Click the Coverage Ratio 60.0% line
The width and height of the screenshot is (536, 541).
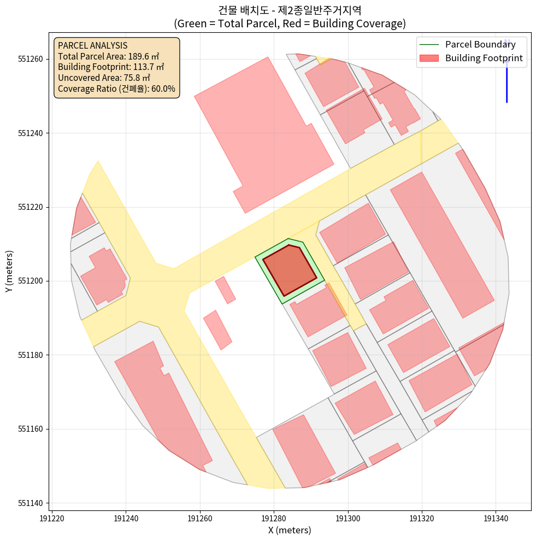coord(116,89)
